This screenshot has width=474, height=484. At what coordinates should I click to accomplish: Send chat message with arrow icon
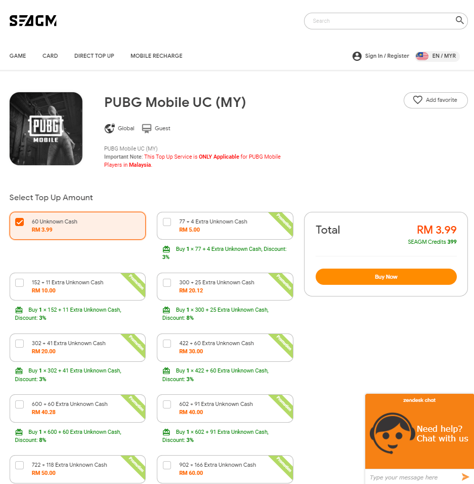465,477
